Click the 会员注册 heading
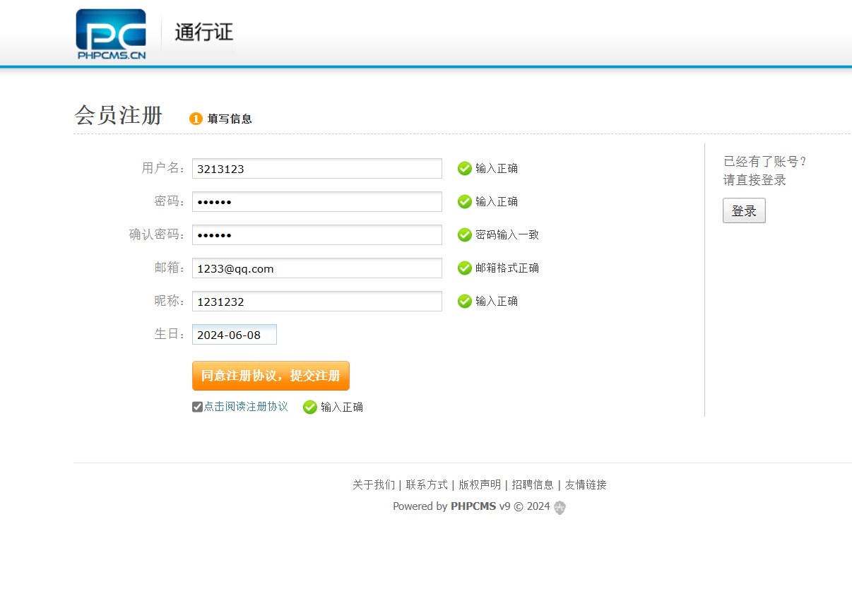852x589 pixels. pyautogui.click(x=119, y=114)
